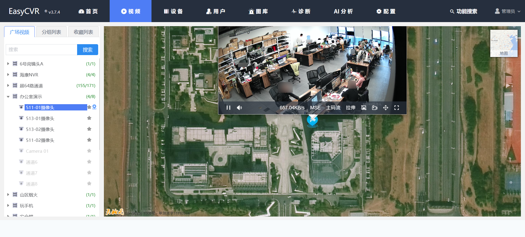
Task: Expand the 海康NVR device group
Action: [x=8, y=74]
